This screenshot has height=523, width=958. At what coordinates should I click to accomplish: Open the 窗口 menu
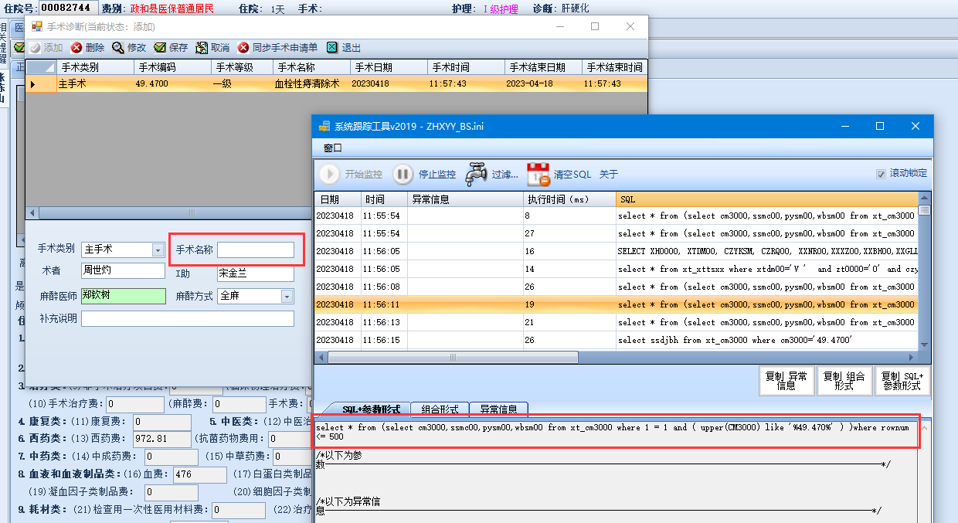(332, 148)
